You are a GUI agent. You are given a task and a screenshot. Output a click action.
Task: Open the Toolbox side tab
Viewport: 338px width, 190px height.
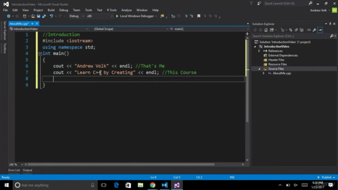click(5, 48)
